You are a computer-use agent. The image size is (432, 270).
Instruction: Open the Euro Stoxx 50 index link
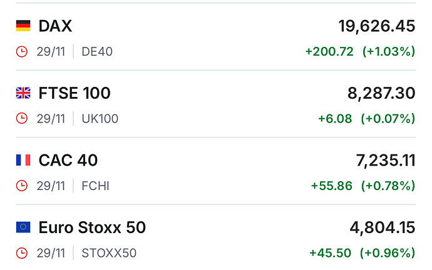click(92, 227)
